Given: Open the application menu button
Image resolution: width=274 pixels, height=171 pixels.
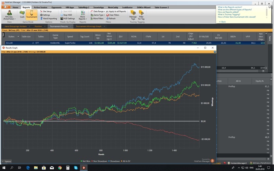Looking at the screenshot, I should pyautogui.click(x=6, y=7).
